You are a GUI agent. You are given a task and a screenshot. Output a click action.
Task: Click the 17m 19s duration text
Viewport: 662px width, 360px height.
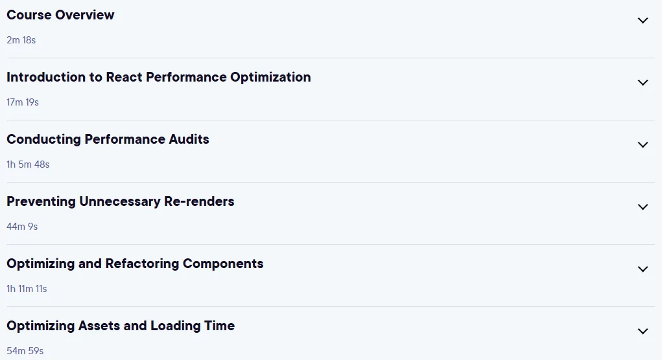tap(23, 102)
